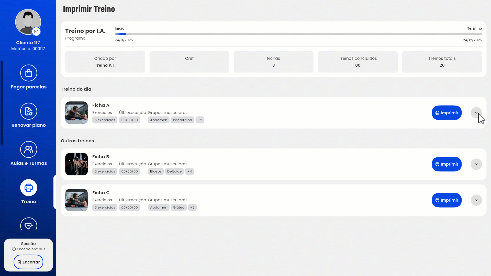The height and width of the screenshot is (276, 491).
Task: Open Renovar plano document icon
Action: click(x=29, y=111)
